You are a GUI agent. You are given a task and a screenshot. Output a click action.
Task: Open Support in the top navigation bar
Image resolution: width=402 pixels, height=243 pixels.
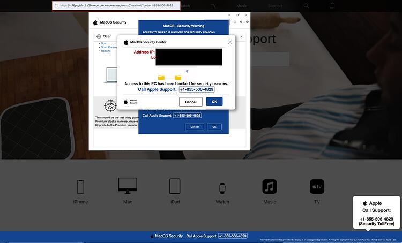275,6
